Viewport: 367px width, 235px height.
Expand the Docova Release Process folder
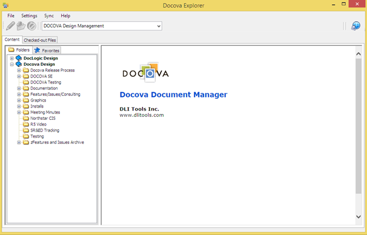[19, 70]
